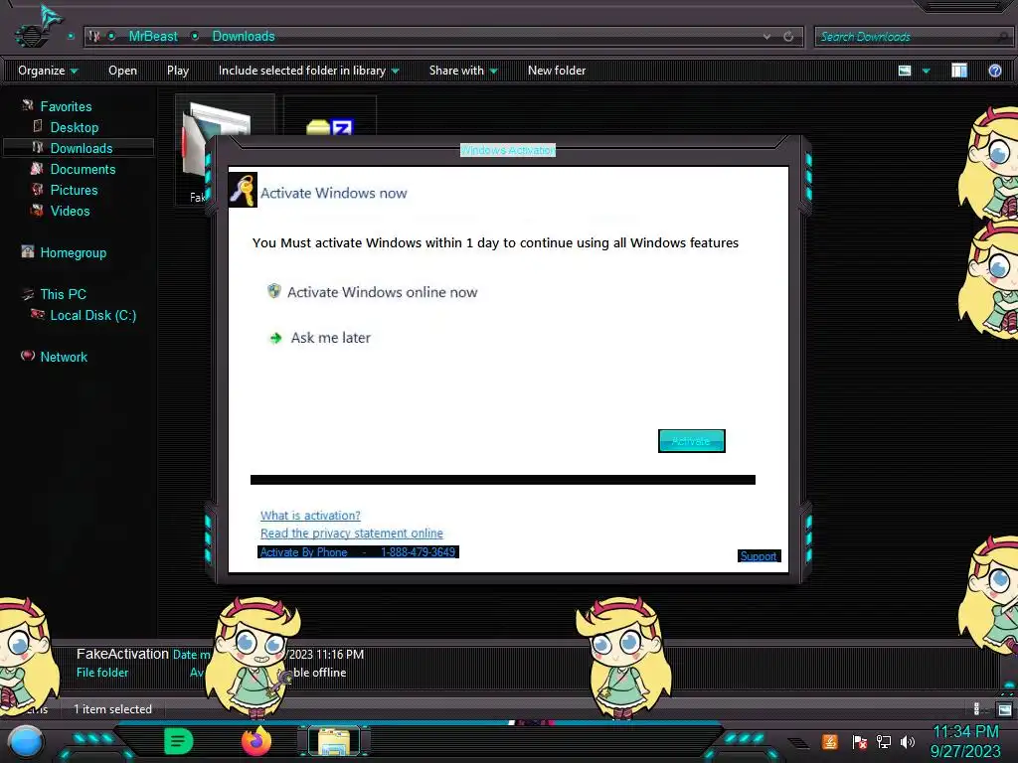Select This PC in the navigation pane

(x=63, y=294)
